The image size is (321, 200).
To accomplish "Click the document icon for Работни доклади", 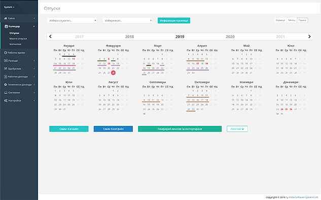I will (6, 77).
